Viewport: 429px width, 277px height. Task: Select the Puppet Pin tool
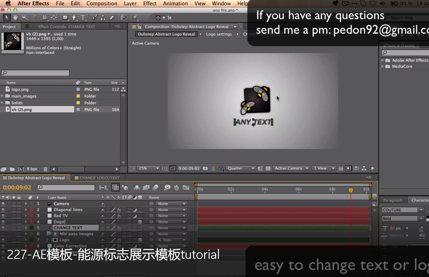coord(135,17)
